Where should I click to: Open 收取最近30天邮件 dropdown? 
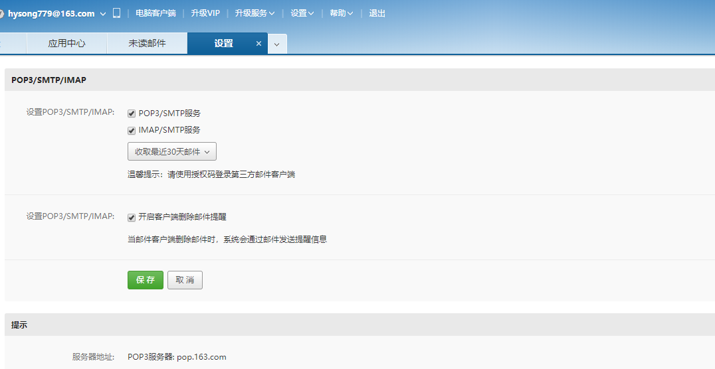172,152
